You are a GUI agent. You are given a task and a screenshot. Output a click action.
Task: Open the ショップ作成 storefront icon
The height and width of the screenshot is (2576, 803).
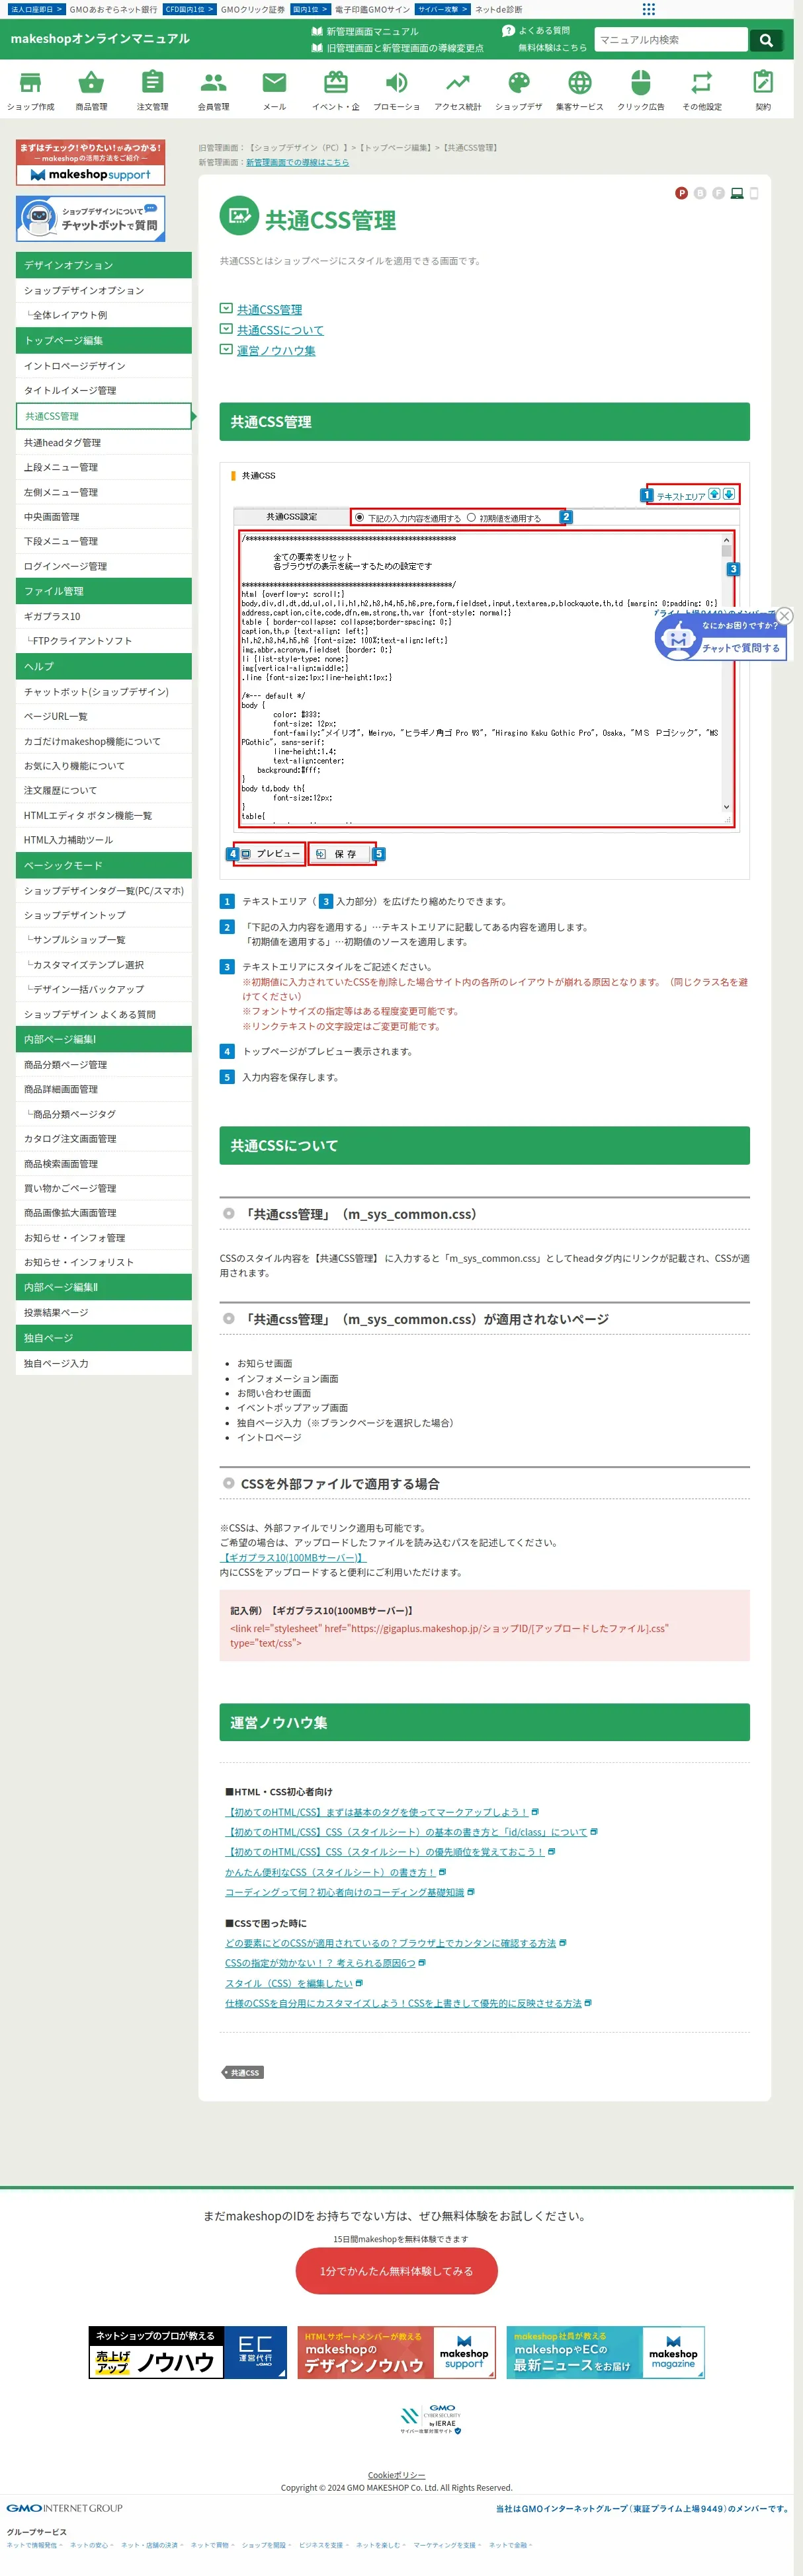coord(31,83)
